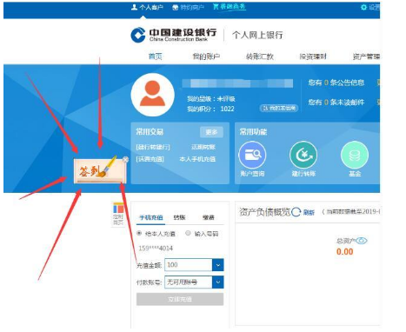View the 条未读邮件 unread mail count
The height and width of the screenshot is (332, 406).
pyautogui.click(x=336, y=103)
